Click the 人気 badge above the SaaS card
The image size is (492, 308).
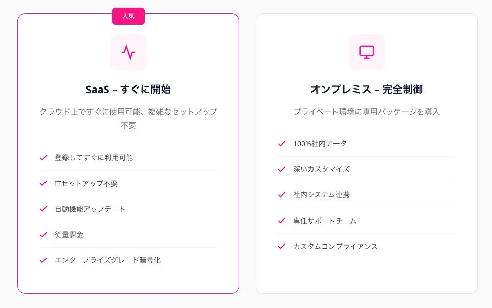tap(128, 16)
